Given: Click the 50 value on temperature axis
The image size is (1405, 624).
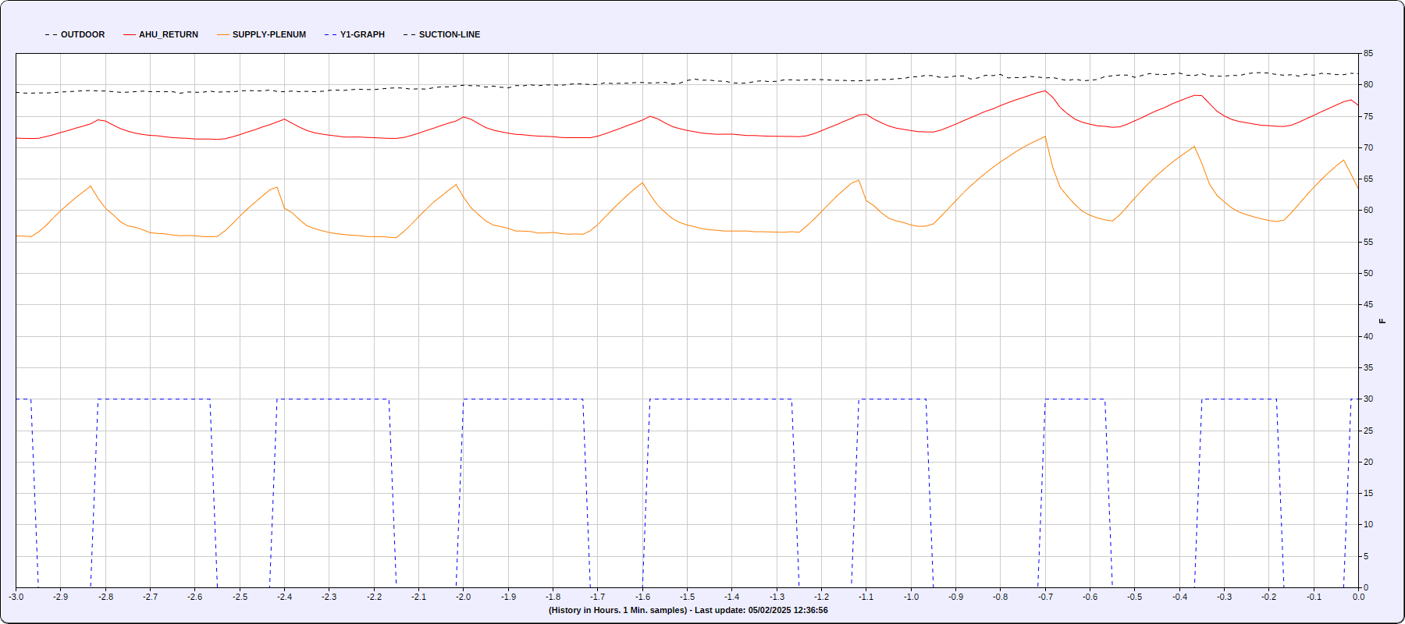Looking at the screenshot, I should click(1368, 273).
